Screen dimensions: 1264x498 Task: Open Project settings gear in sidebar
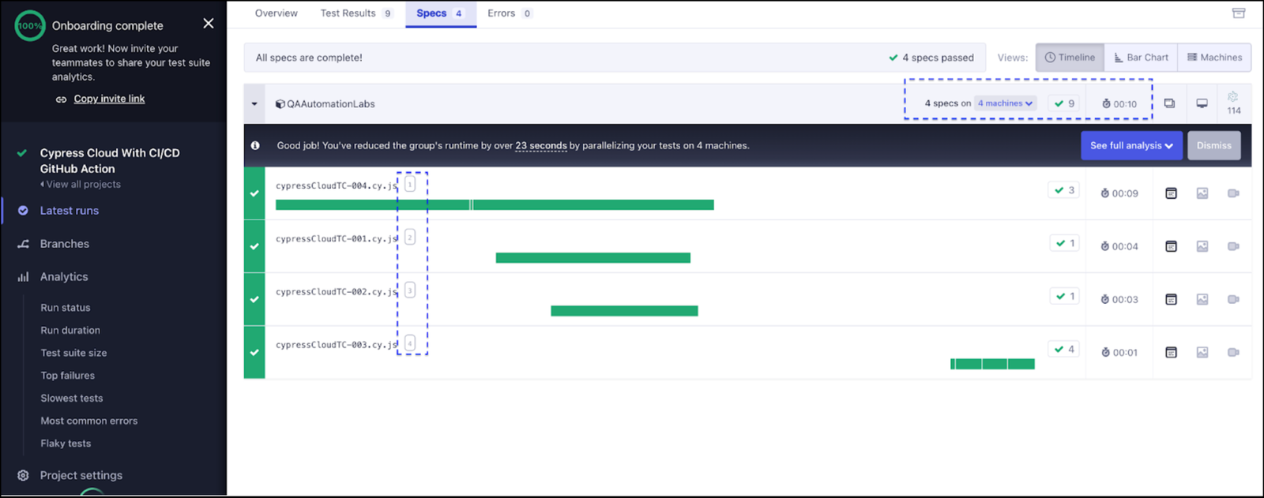click(23, 475)
